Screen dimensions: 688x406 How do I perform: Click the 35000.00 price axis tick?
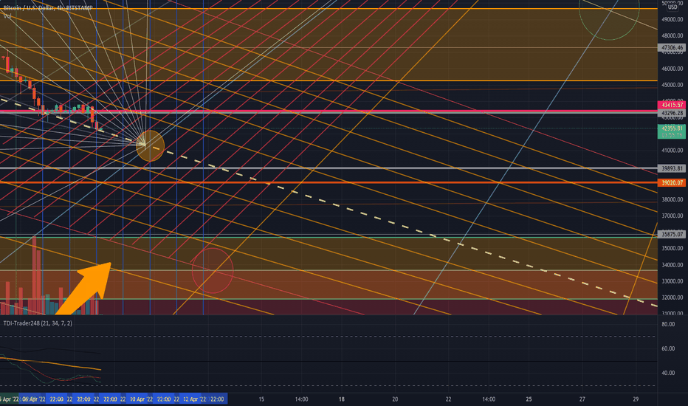pos(672,248)
